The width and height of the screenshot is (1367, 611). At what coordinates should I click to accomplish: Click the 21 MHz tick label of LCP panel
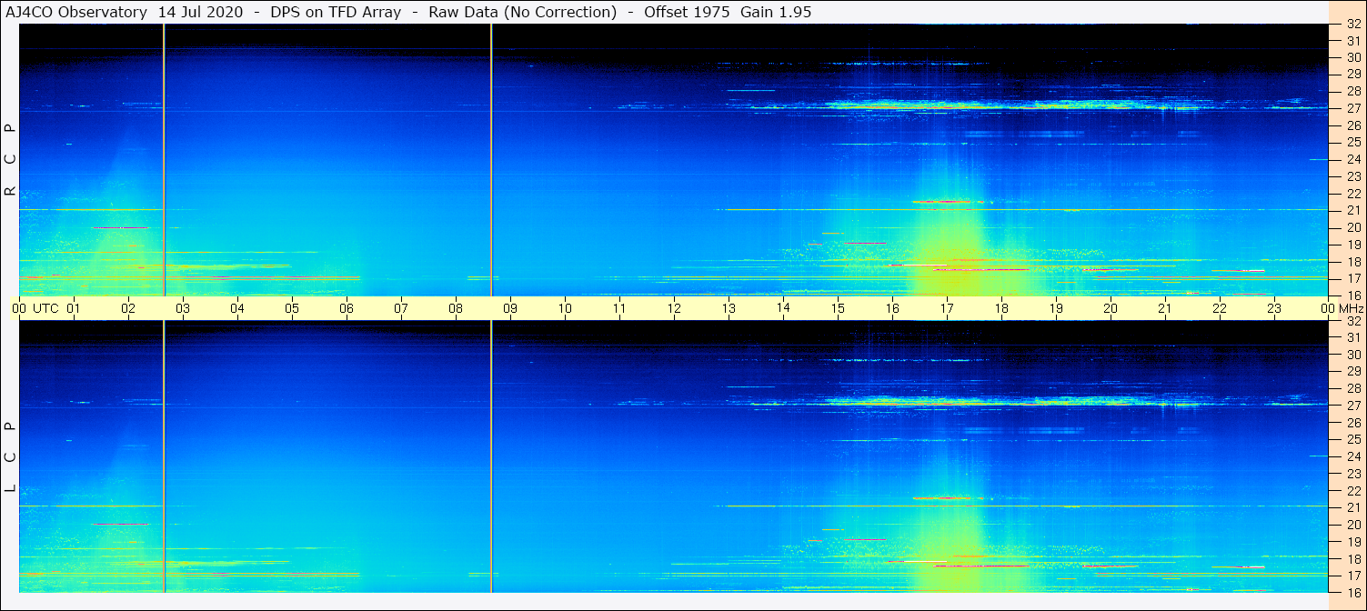(x=1352, y=507)
